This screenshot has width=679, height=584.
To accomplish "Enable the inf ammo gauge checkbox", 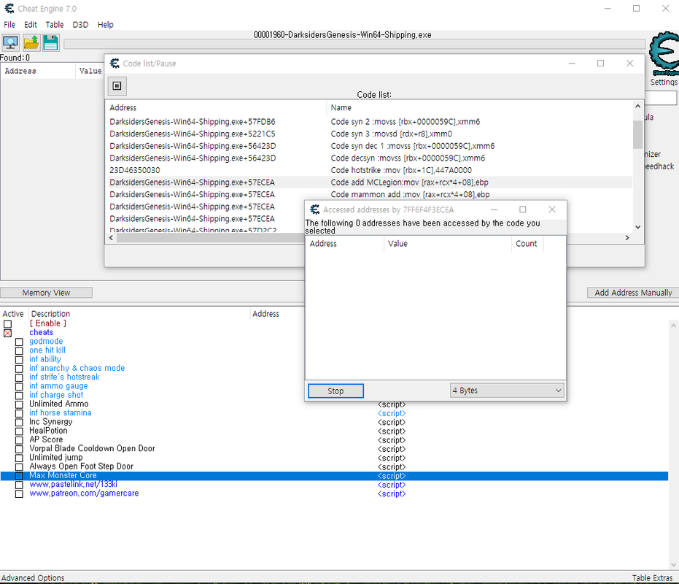I will pyautogui.click(x=19, y=386).
